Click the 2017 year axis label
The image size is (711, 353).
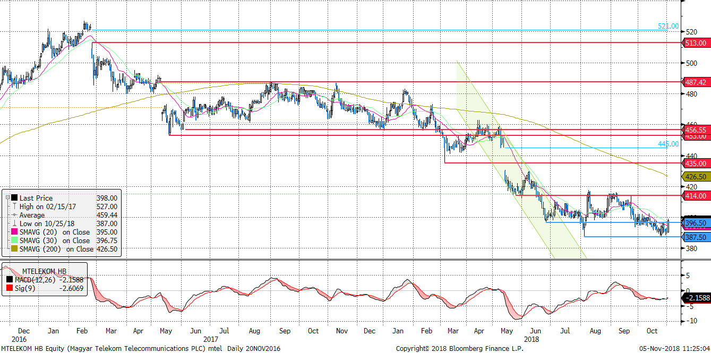click(211, 338)
